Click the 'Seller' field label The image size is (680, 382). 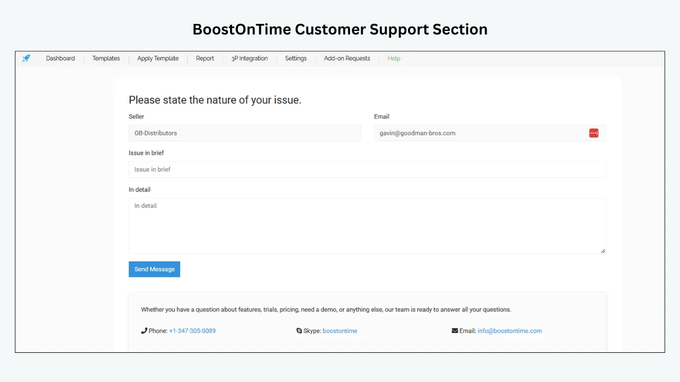click(137, 116)
